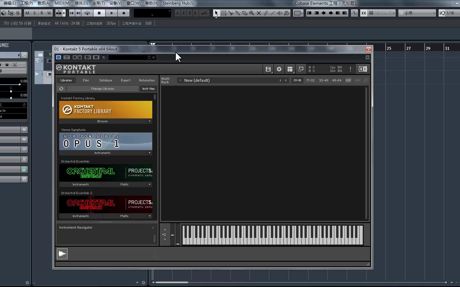Open Kontakt's save menu via floppy disk icon
460x287 pixels.
click(268, 69)
